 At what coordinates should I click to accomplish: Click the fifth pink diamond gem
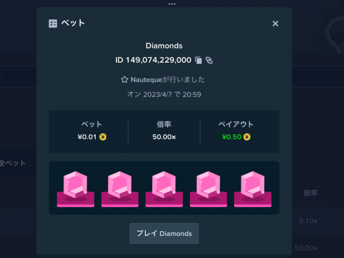[252, 184]
